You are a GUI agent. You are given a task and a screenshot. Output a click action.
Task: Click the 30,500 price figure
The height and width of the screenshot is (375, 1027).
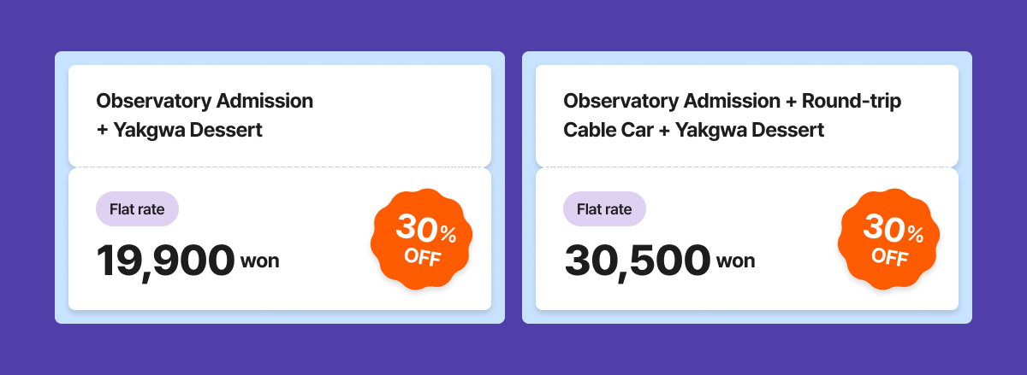(637, 261)
